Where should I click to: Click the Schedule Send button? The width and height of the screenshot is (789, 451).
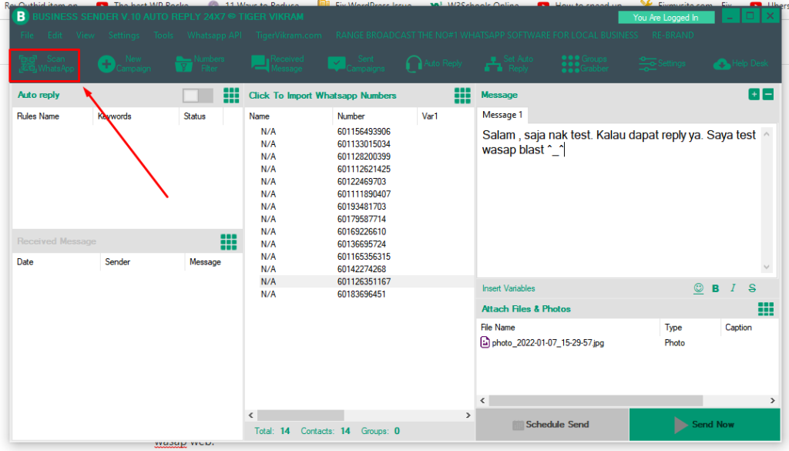(x=552, y=424)
